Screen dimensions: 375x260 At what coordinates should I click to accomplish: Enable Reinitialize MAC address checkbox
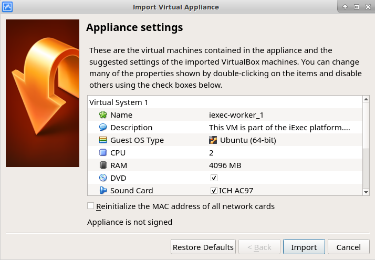[91, 206]
